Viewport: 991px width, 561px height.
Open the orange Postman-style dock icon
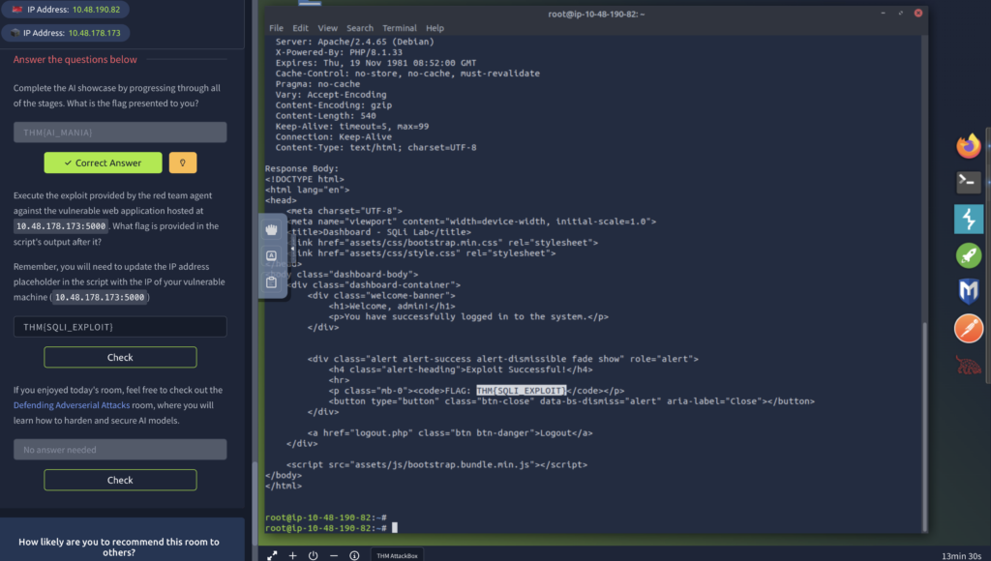[968, 327]
